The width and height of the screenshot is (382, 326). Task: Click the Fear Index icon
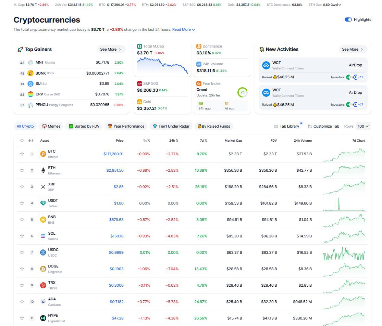point(199,83)
